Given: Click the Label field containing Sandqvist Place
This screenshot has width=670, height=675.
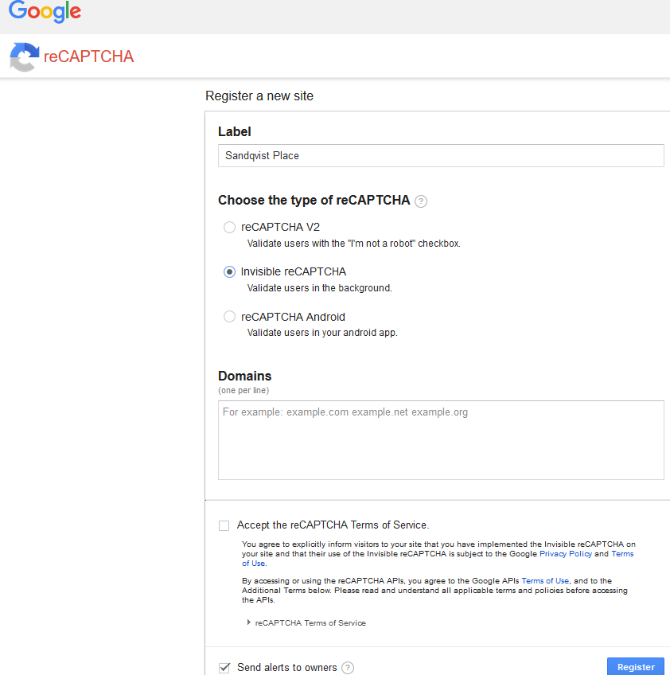Looking at the screenshot, I should tap(440, 155).
